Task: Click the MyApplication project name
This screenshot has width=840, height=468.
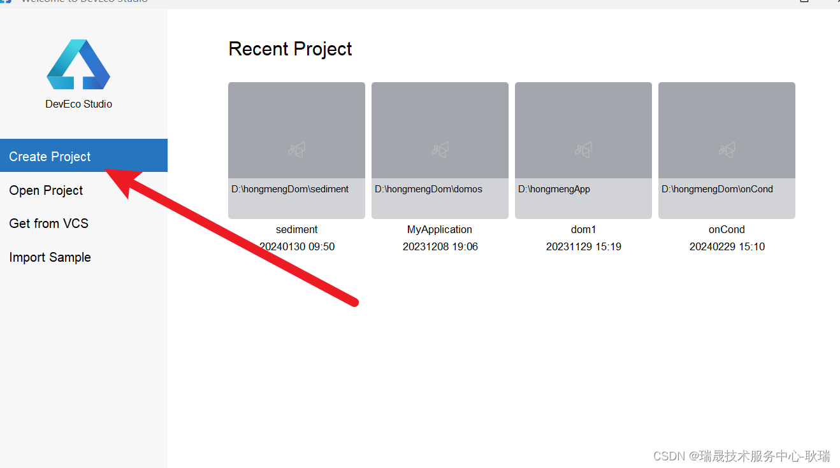Action: pos(440,229)
